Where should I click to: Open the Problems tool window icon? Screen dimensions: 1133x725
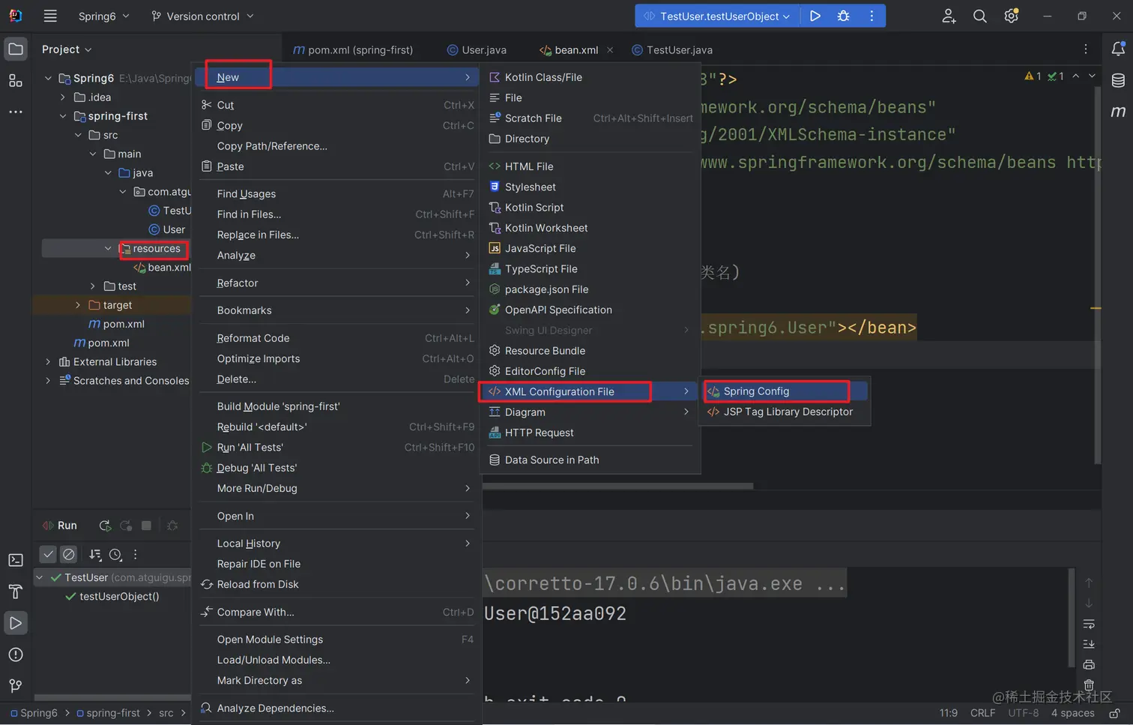[16, 655]
